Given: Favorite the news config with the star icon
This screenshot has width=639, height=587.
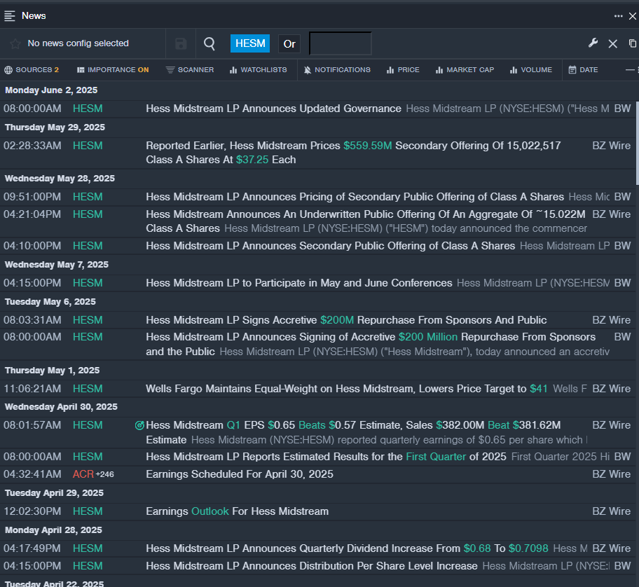Looking at the screenshot, I should [15, 43].
